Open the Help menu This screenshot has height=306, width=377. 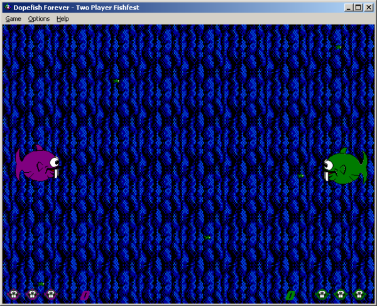tap(62, 19)
